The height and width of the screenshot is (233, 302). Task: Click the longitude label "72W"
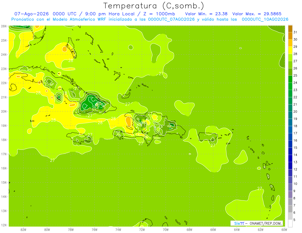(x=142, y=229)
